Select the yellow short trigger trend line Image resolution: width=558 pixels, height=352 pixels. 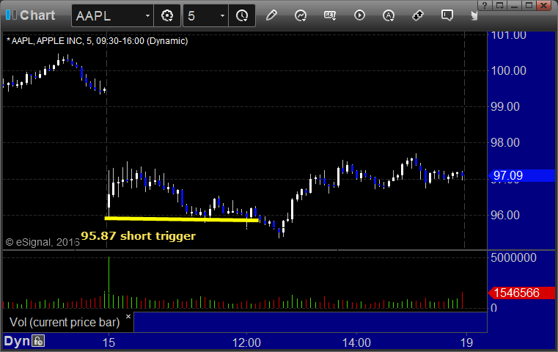pos(182,219)
